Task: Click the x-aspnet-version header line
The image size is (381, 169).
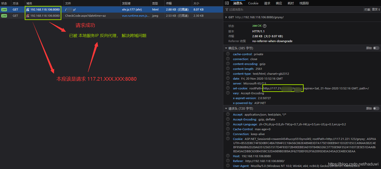Action: 252,98
